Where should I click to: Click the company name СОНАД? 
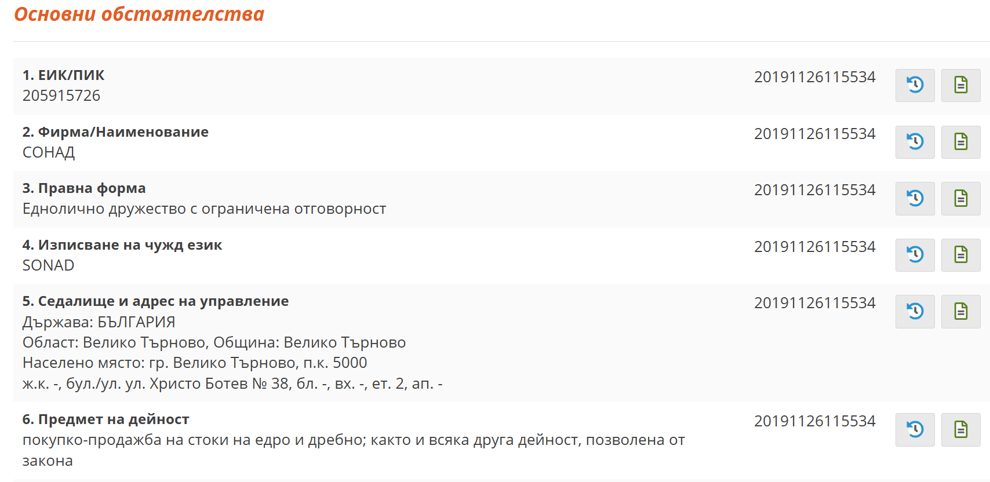tap(49, 153)
